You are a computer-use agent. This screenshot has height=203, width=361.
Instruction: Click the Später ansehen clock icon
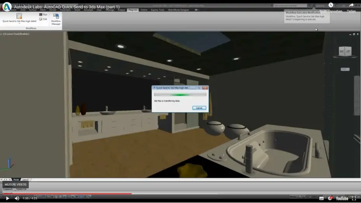(331, 5)
